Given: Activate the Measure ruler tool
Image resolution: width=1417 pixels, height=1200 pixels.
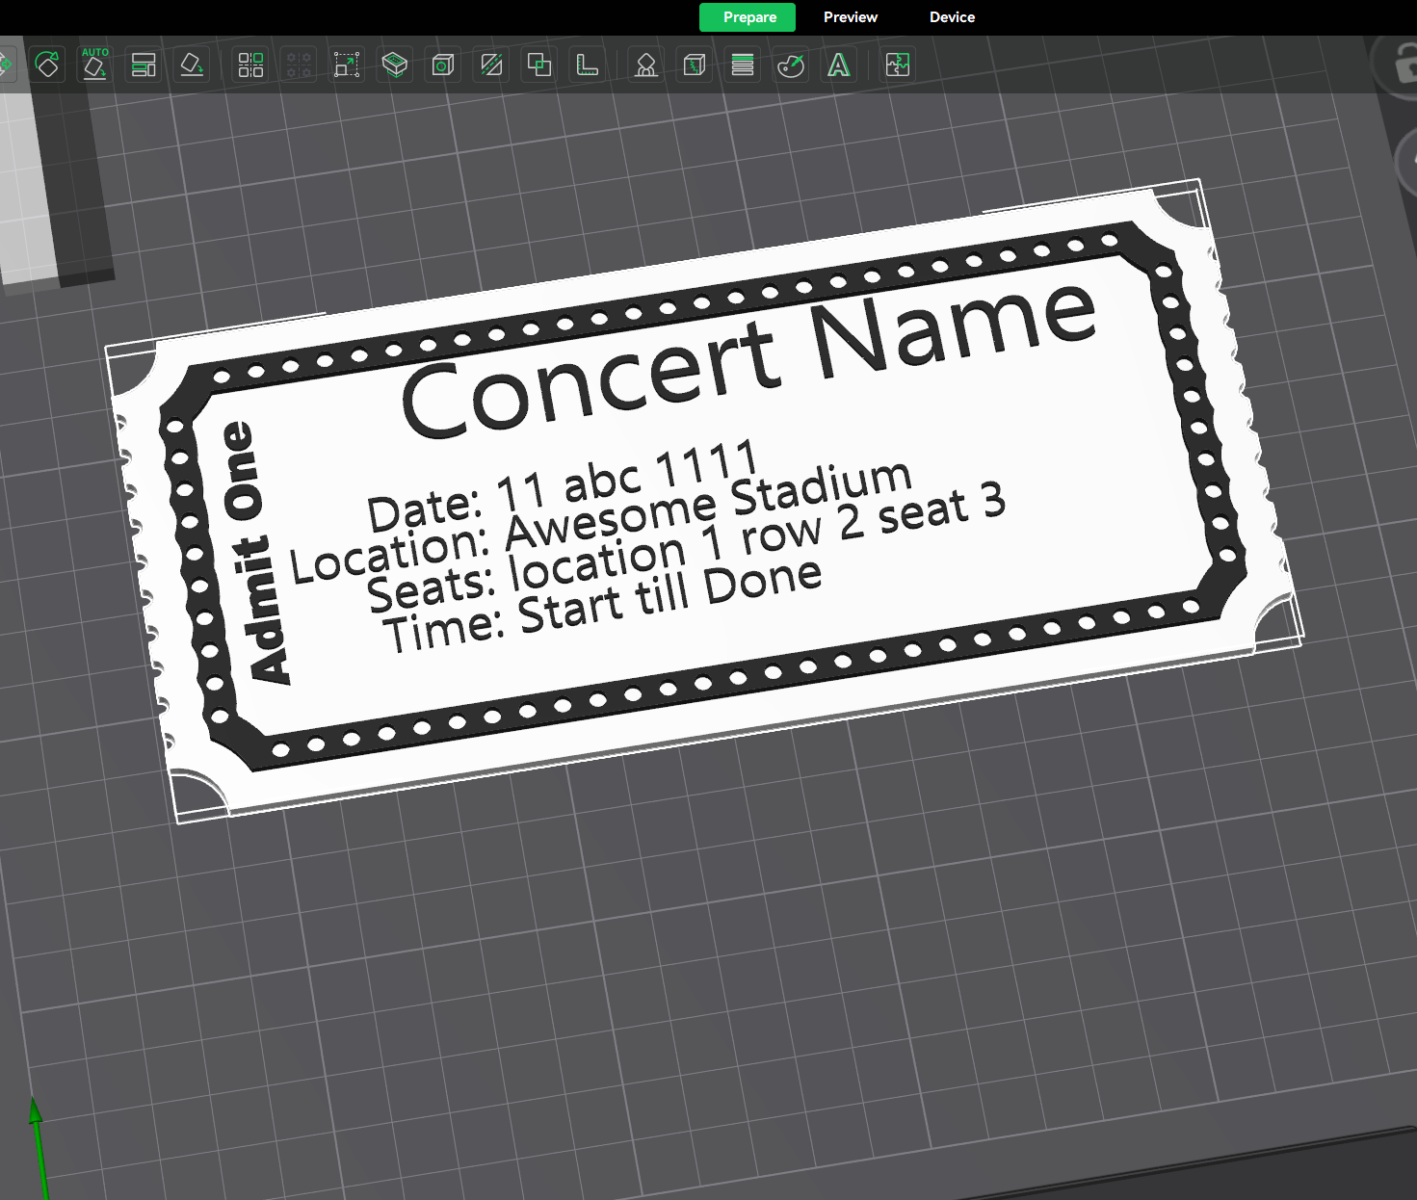Looking at the screenshot, I should (588, 65).
